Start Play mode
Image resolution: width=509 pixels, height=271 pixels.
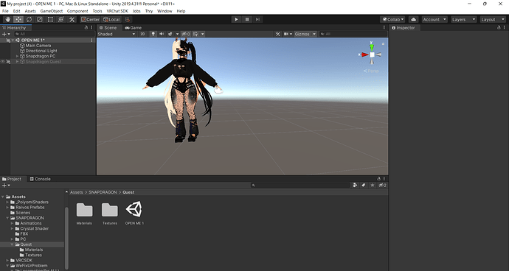click(236, 19)
